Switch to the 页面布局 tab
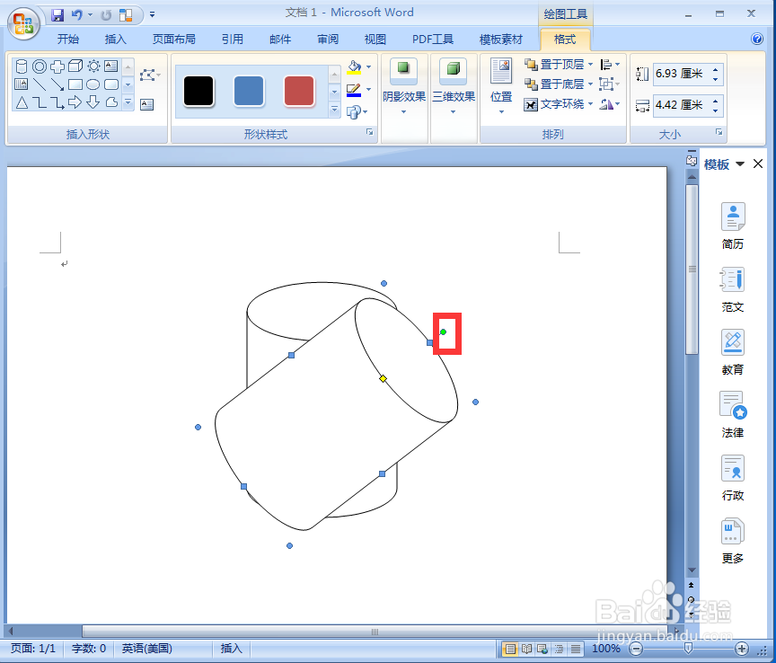776x663 pixels. coord(173,40)
